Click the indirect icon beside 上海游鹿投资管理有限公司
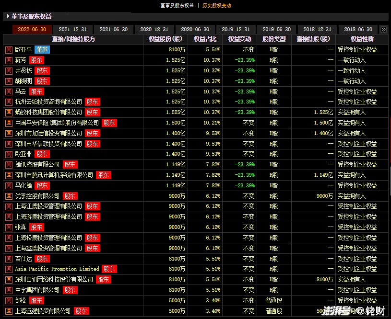 [9, 217]
